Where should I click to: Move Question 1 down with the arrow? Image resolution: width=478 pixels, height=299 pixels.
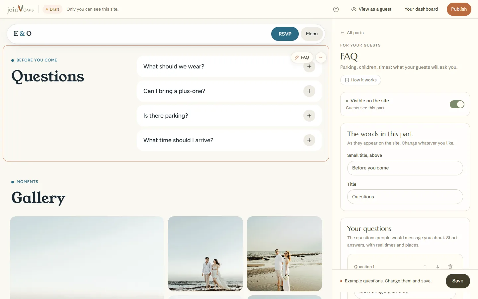click(x=438, y=266)
